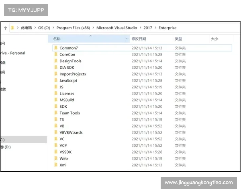Go to 2017 breadcrumb segment
This screenshot has height=193, width=241.
(148, 28)
